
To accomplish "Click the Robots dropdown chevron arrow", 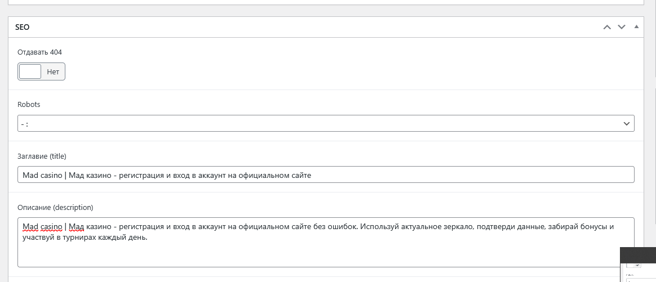I will coord(626,123).
